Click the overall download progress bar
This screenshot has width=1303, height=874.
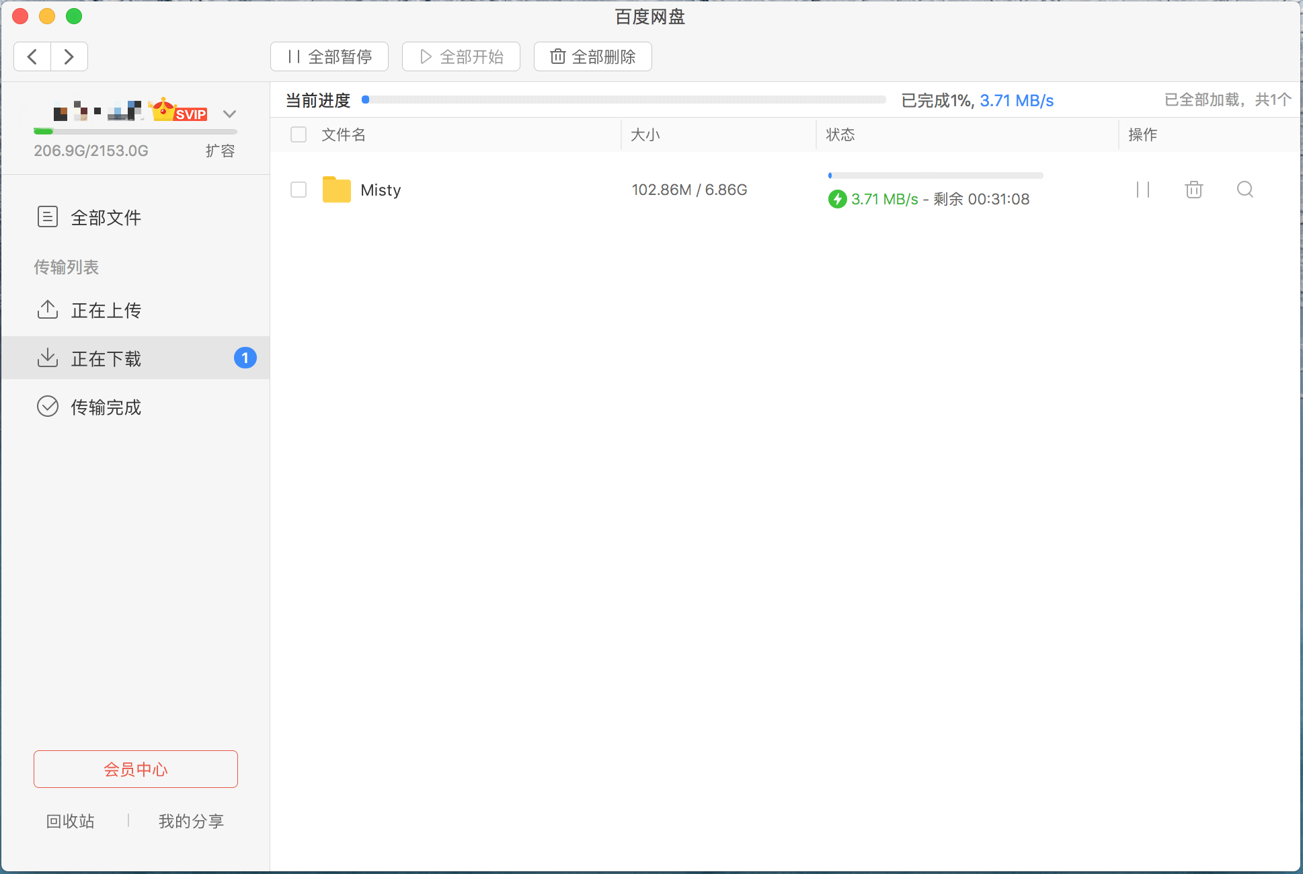click(625, 100)
